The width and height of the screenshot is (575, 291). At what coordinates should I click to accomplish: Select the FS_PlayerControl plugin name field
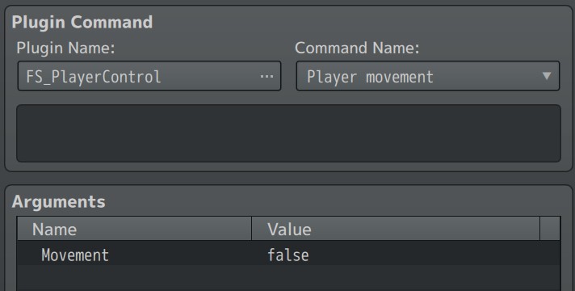149,76
